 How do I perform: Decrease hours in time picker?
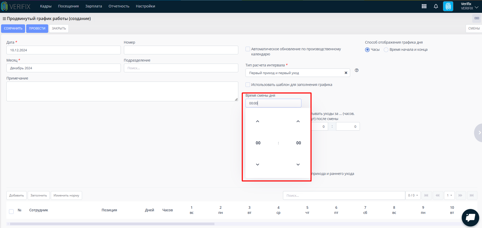click(258, 164)
